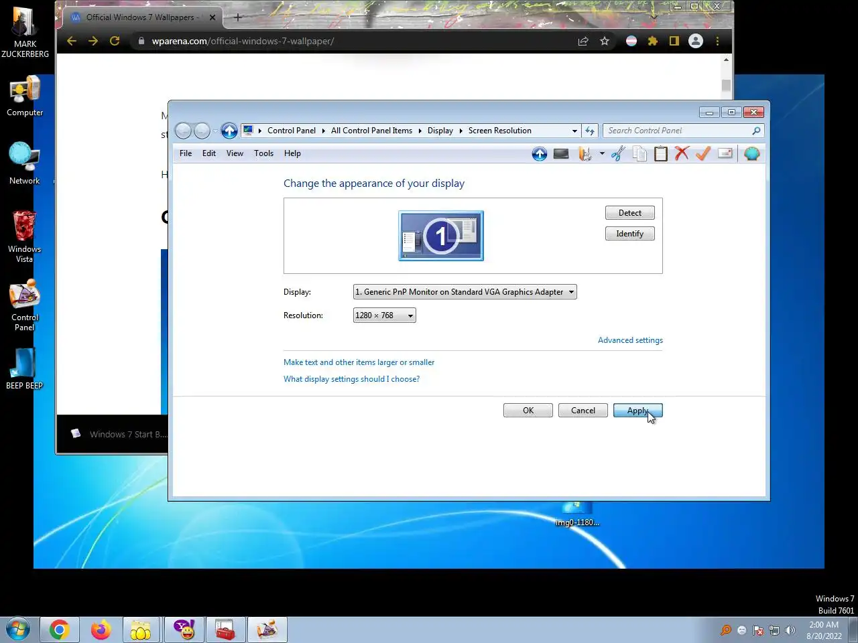Open Make text and other items larger link
The width and height of the screenshot is (858, 643).
tap(359, 362)
